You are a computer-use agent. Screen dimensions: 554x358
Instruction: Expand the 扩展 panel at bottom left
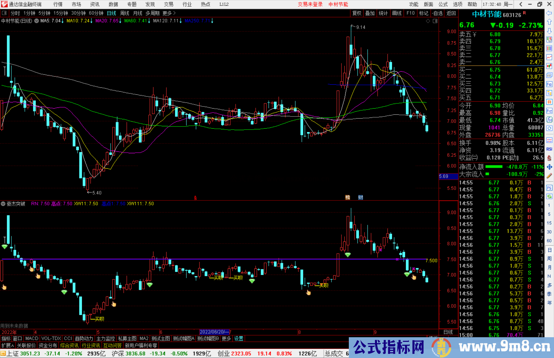[8, 345]
